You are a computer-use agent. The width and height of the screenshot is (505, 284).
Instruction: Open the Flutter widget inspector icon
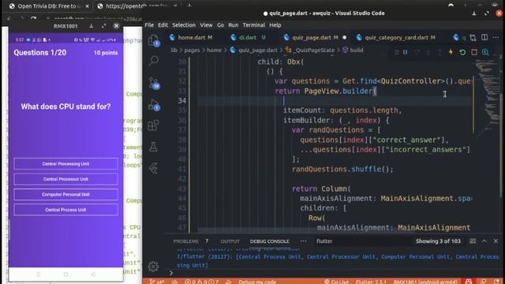(x=485, y=52)
